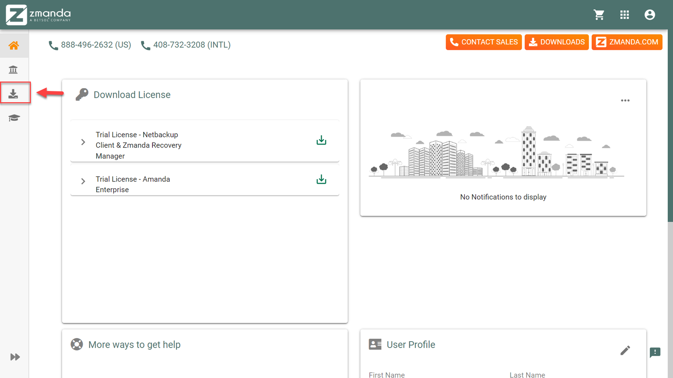The height and width of the screenshot is (378, 673).
Task: Open the Home sidebar icon
Action: click(14, 45)
